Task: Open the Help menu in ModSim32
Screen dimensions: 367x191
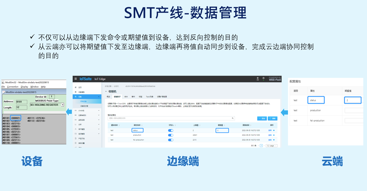Action: pyautogui.click(x=43, y=87)
